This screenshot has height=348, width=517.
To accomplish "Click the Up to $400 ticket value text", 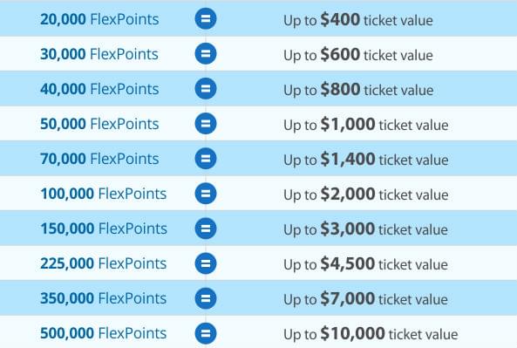I will point(358,20).
